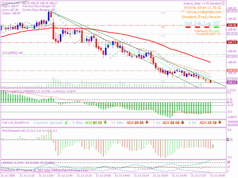Click the -0.8675 EMA Angle scale value
Viewport: 238px width, 178px height.
(232, 117)
